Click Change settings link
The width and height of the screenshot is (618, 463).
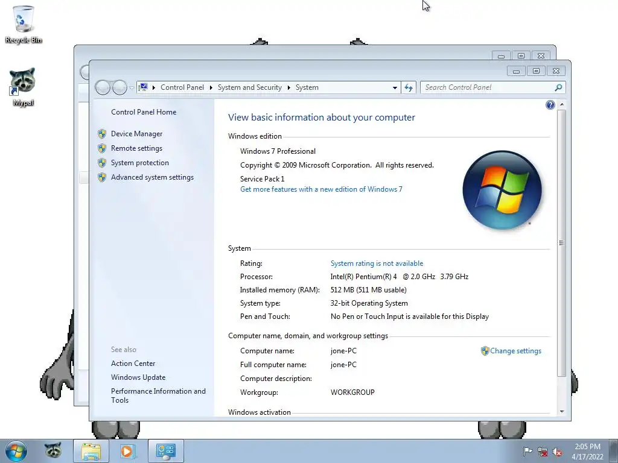515,351
